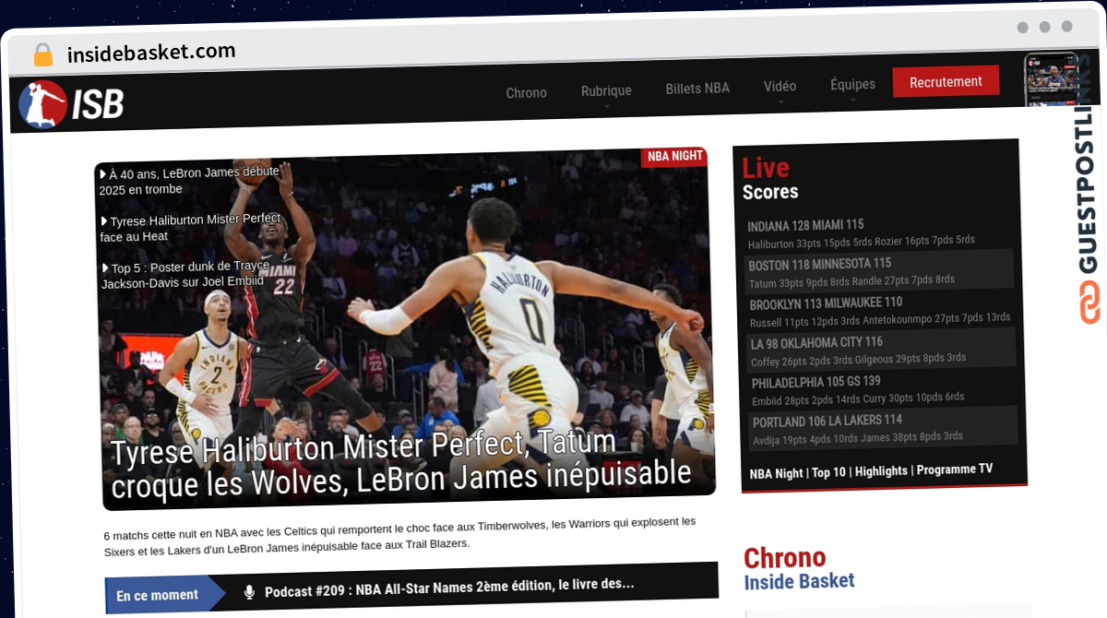Click the Embiid 28pts stats line
1107x618 pixels.
[x=858, y=399]
